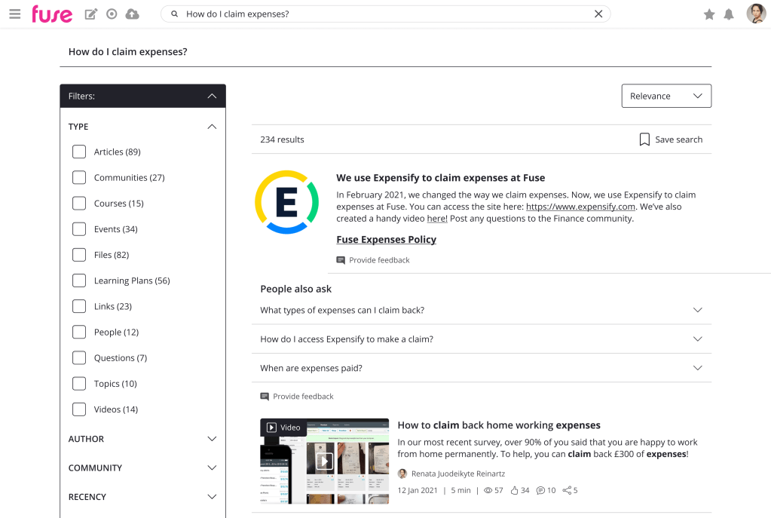Tick the Articles (89) checkbox
The image size is (771, 518).
(x=79, y=152)
